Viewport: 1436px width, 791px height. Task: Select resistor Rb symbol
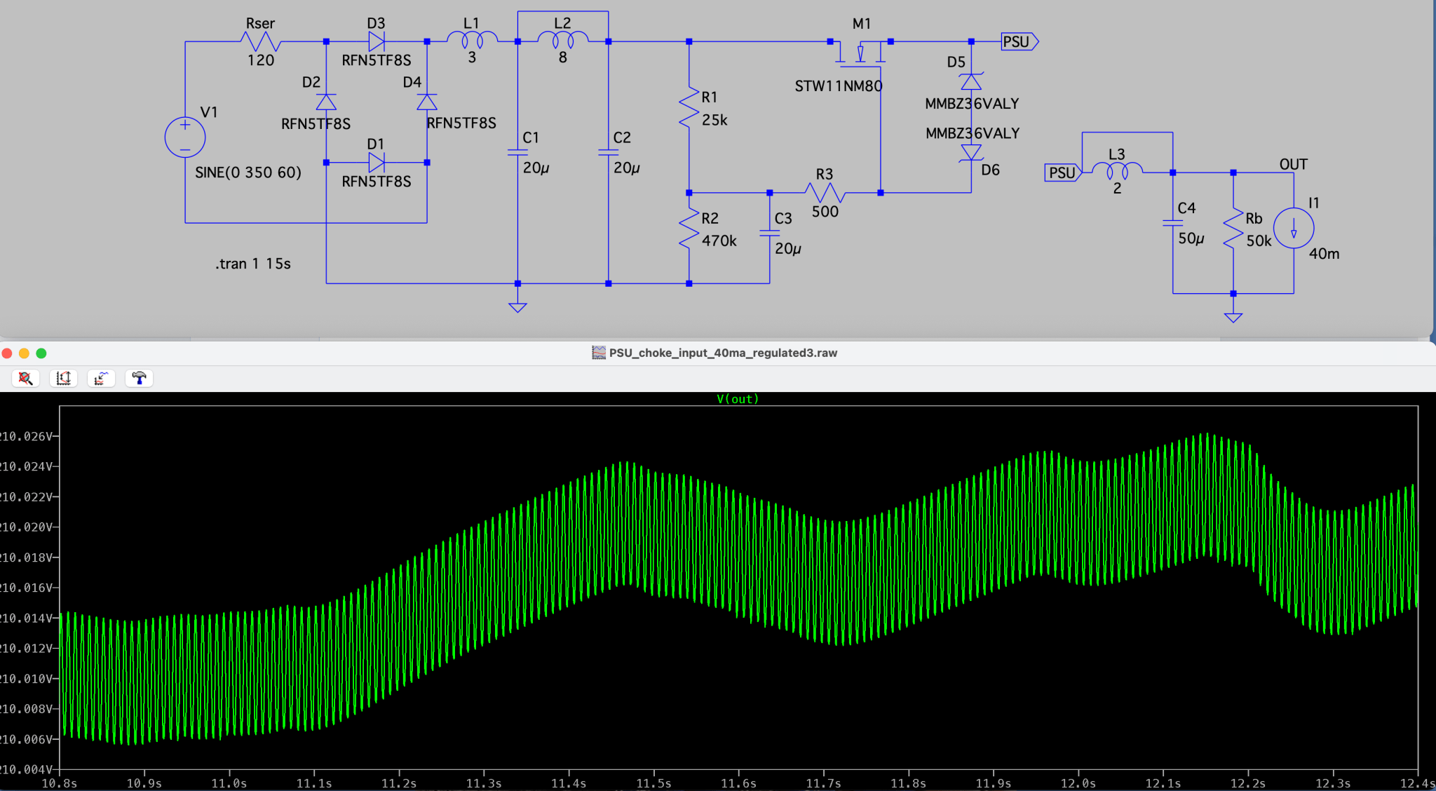click(x=1233, y=229)
